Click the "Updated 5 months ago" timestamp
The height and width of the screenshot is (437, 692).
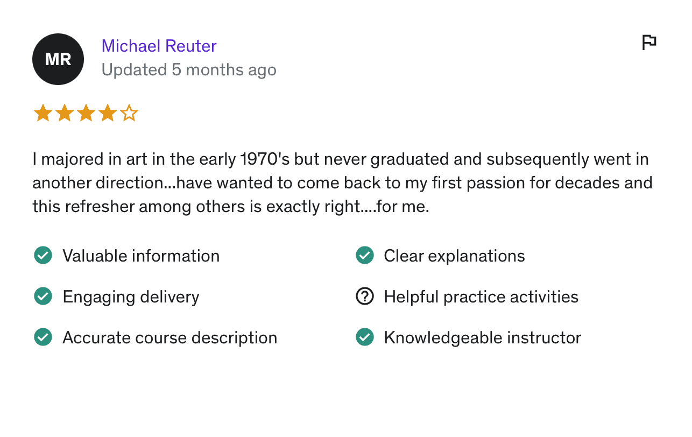(x=189, y=70)
